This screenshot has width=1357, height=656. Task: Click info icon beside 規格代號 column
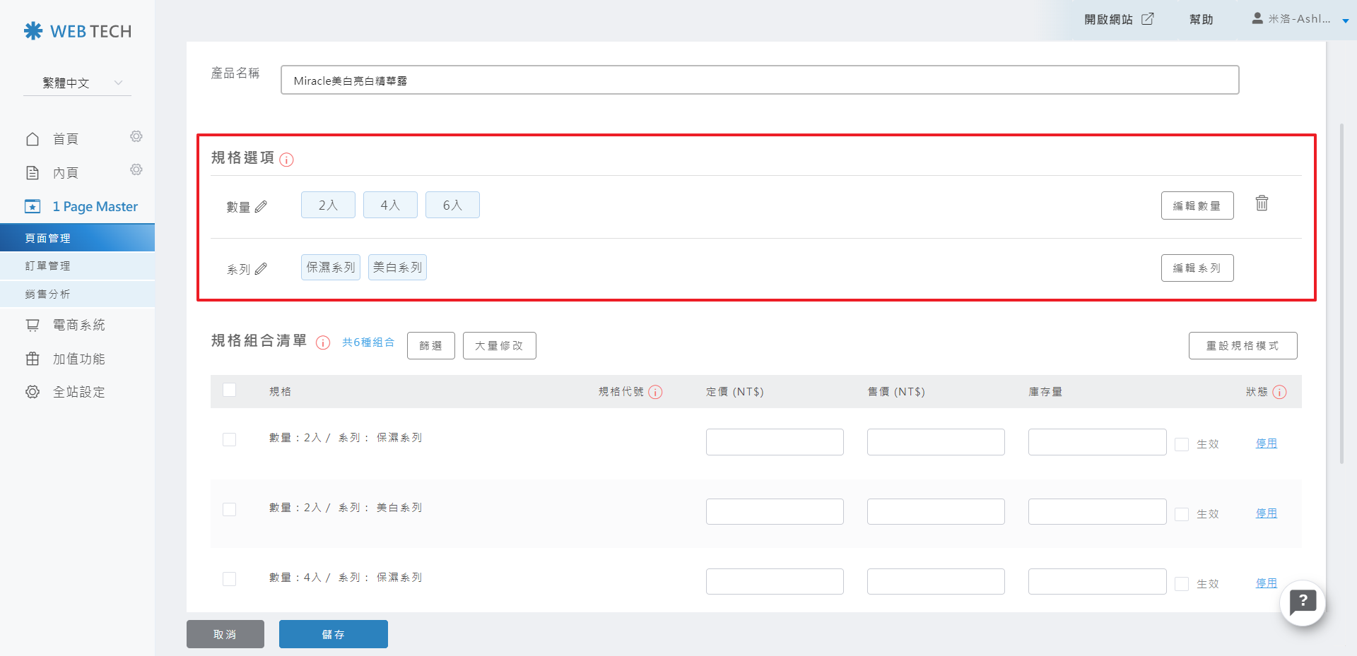[x=655, y=392]
